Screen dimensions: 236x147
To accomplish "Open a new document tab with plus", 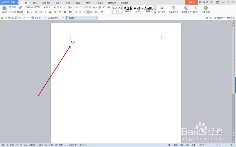I will pos(100,18).
